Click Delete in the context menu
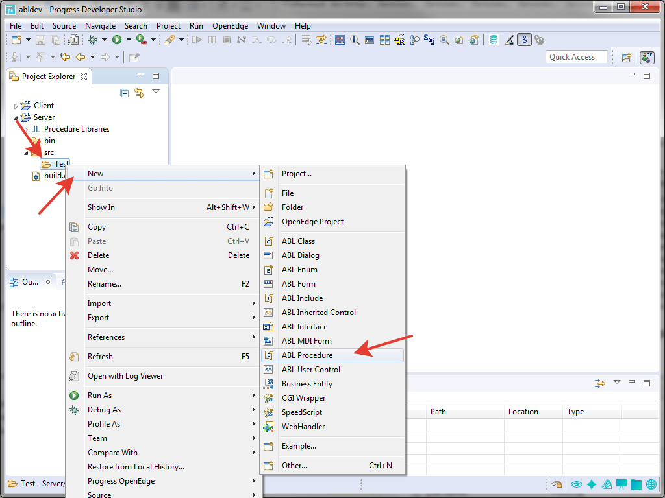665x498 pixels. point(163,255)
